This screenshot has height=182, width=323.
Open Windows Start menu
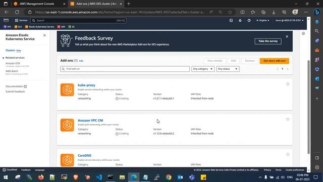[6, 177]
